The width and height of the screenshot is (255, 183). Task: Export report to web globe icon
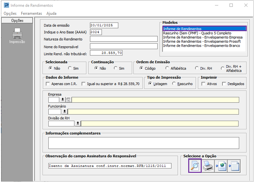point(221,166)
